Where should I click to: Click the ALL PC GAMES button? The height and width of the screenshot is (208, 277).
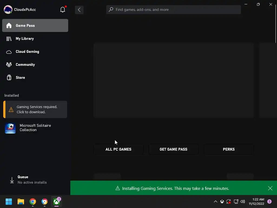[118, 149]
